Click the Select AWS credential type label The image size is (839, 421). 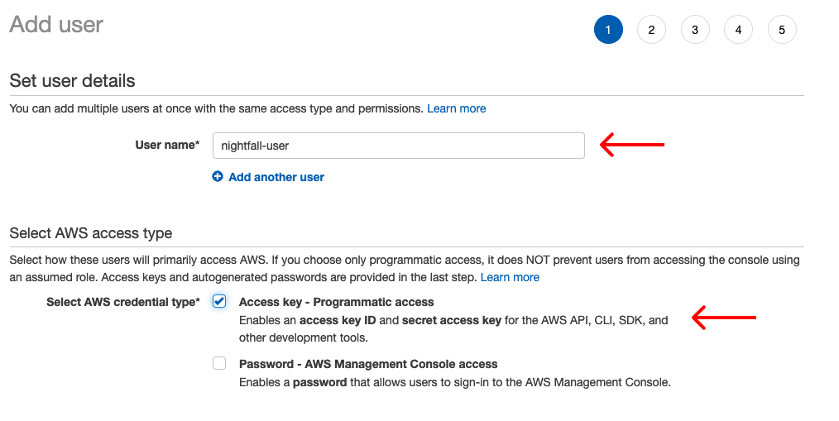point(123,302)
